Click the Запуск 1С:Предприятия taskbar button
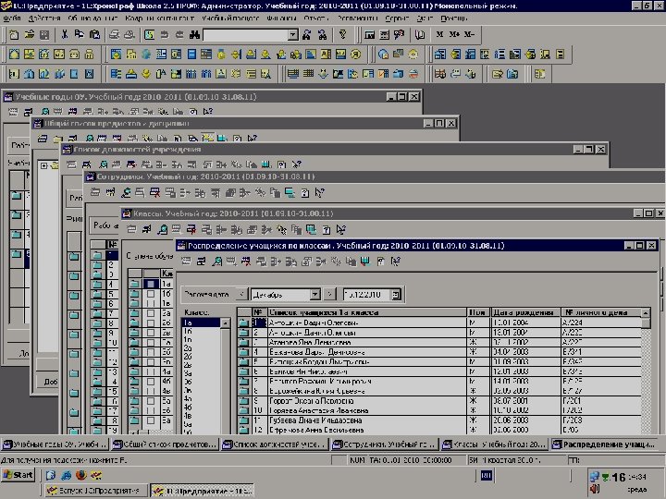 click(x=97, y=491)
